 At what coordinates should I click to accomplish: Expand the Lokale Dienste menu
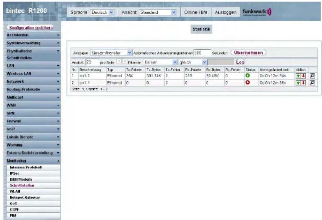pos(32,137)
